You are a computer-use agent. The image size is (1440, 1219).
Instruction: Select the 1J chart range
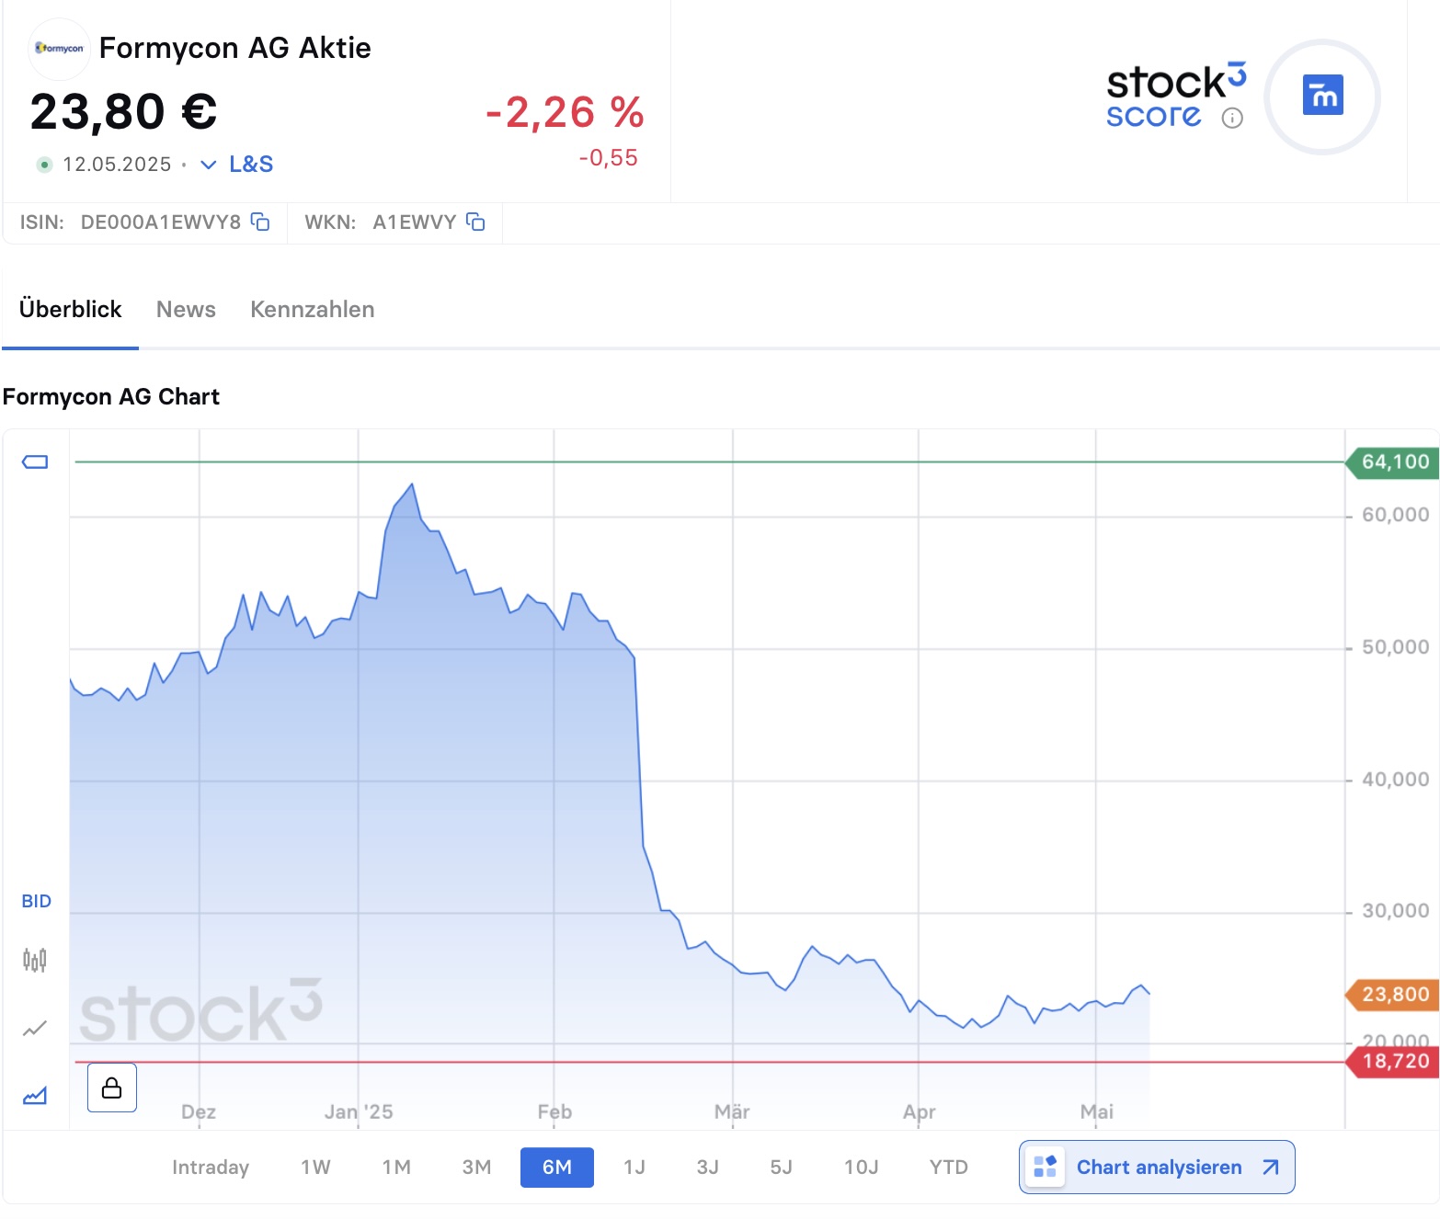[x=634, y=1168]
